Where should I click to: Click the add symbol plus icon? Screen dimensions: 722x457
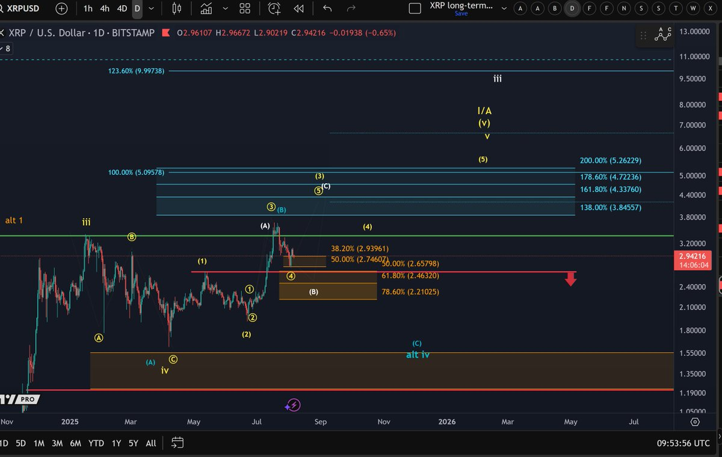click(x=61, y=8)
